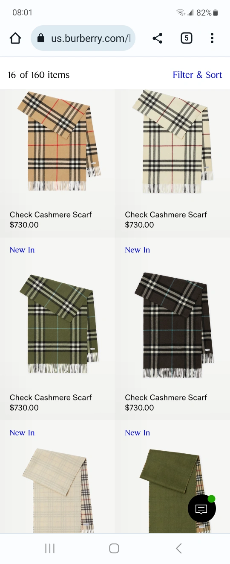This screenshot has height=564, width=230.
Task: Tap the browser home icon
Action: (x=15, y=38)
